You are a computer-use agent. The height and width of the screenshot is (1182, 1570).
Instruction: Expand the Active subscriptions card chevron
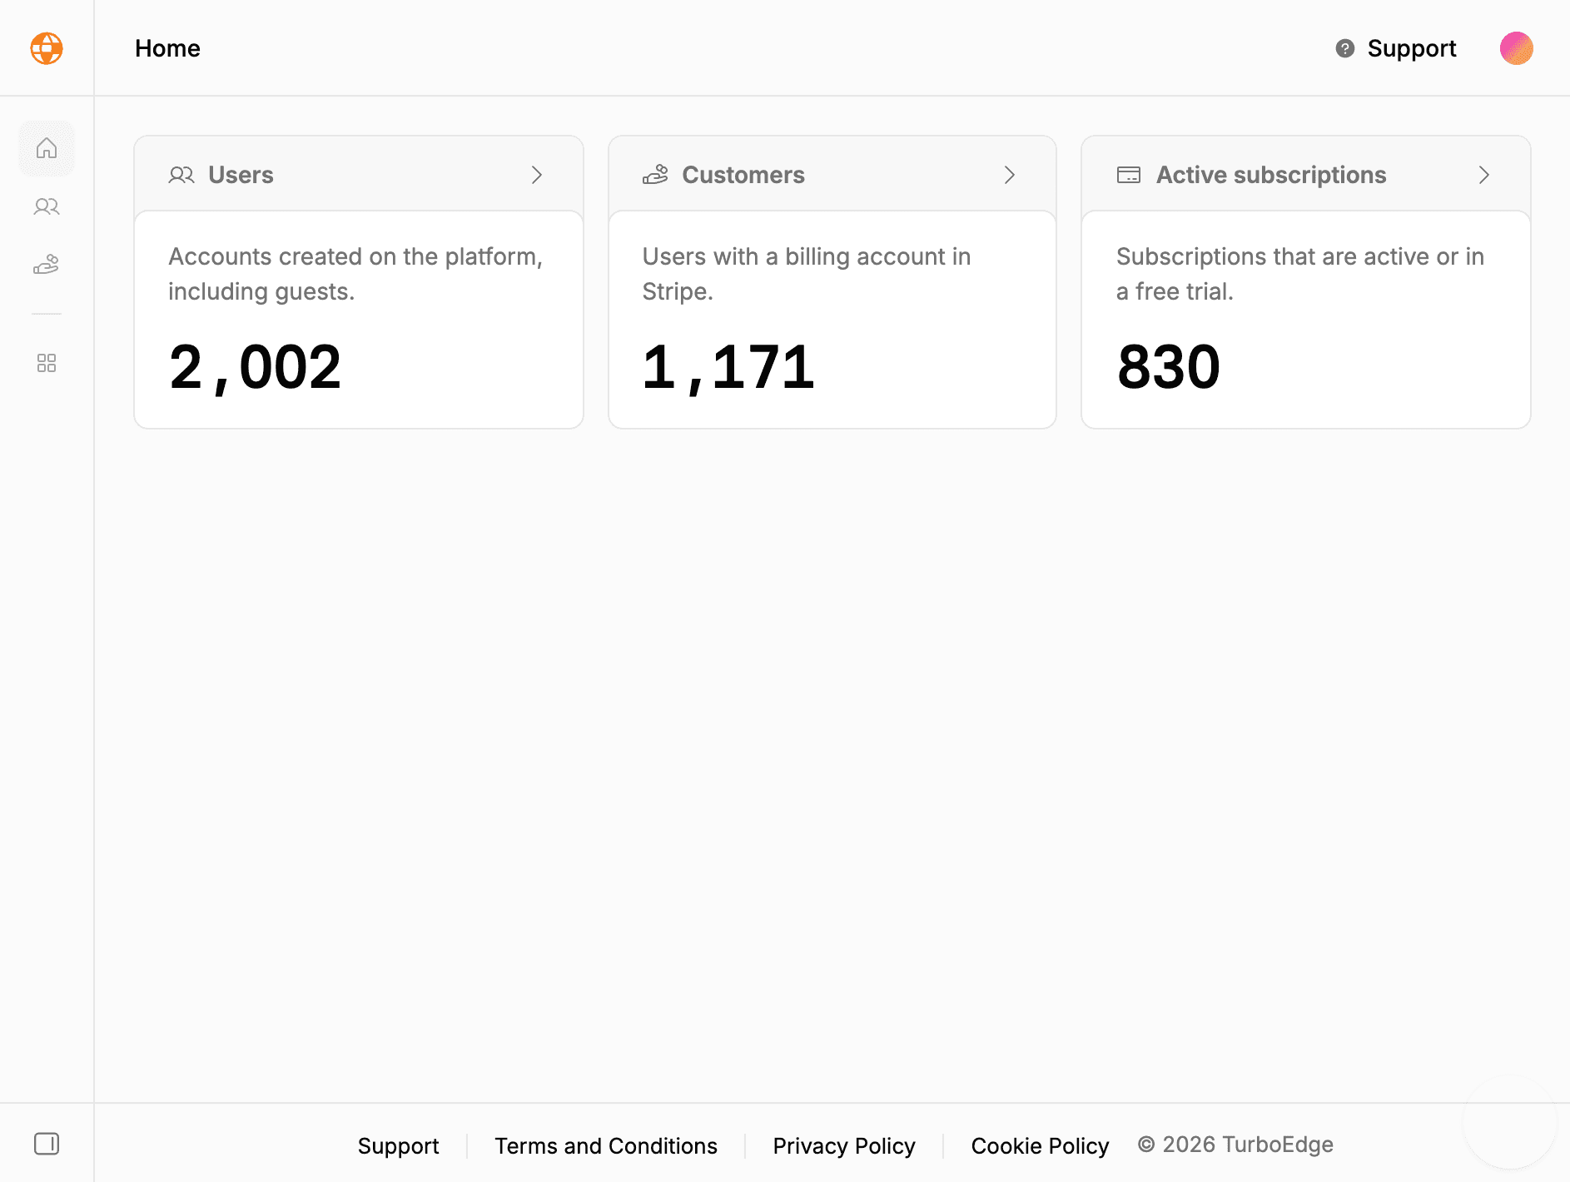pos(1484,175)
